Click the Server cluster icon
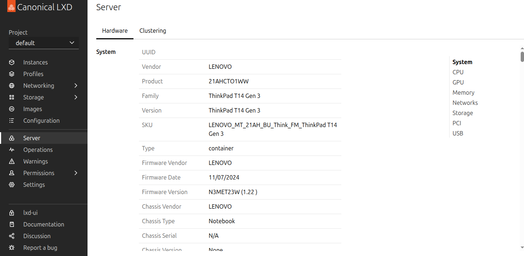This screenshot has height=256, width=524. coord(12,138)
